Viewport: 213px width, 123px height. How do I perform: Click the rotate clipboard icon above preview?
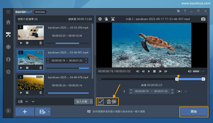tap(106, 19)
